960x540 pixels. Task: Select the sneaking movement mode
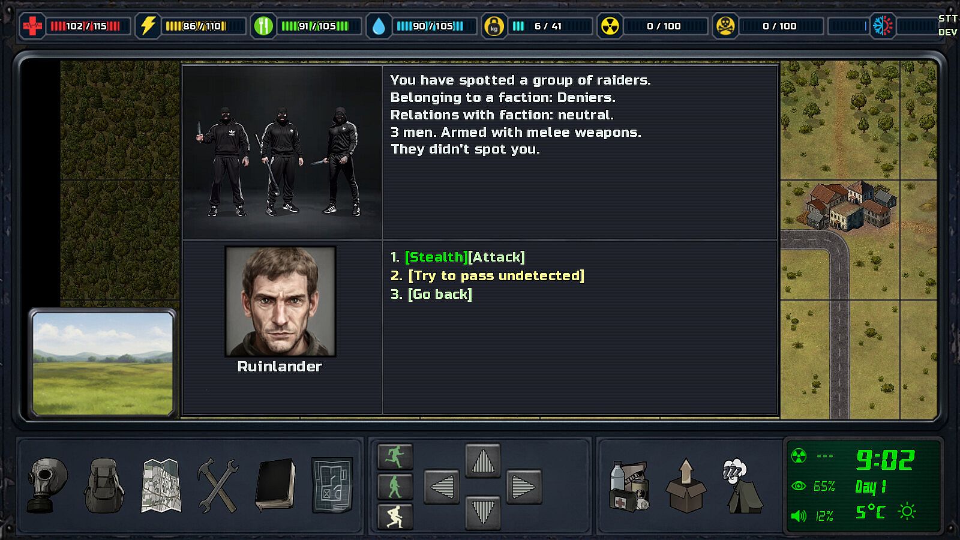(395, 517)
